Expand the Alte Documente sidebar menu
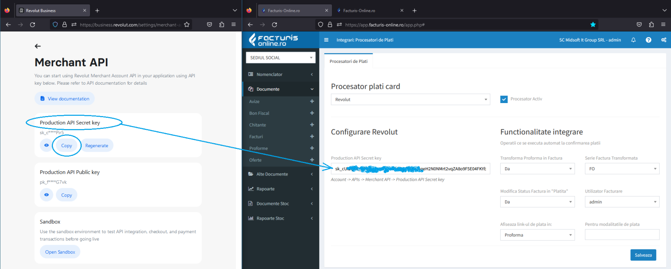Image resolution: width=671 pixels, height=269 pixels. pos(280,174)
